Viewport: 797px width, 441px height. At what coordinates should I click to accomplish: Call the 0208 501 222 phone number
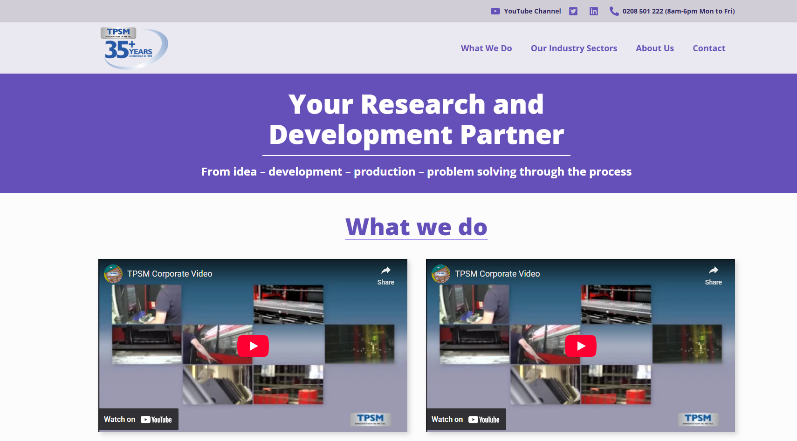click(679, 11)
